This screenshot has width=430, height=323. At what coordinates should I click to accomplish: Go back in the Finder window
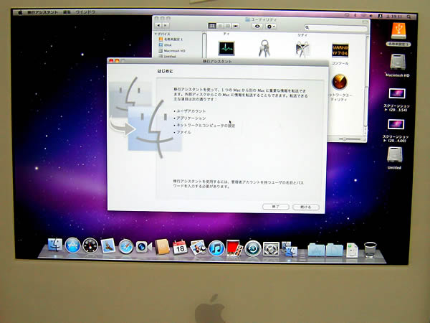click(158, 25)
